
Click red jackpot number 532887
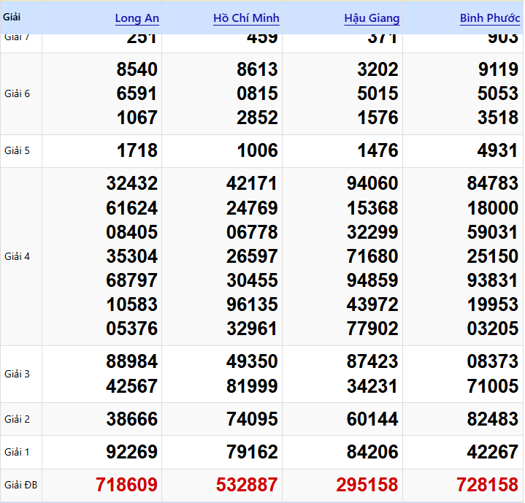(247, 484)
